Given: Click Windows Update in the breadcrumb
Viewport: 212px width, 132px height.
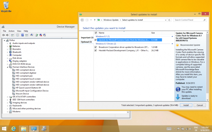Looking at the screenshot, I should (x=111, y=20).
